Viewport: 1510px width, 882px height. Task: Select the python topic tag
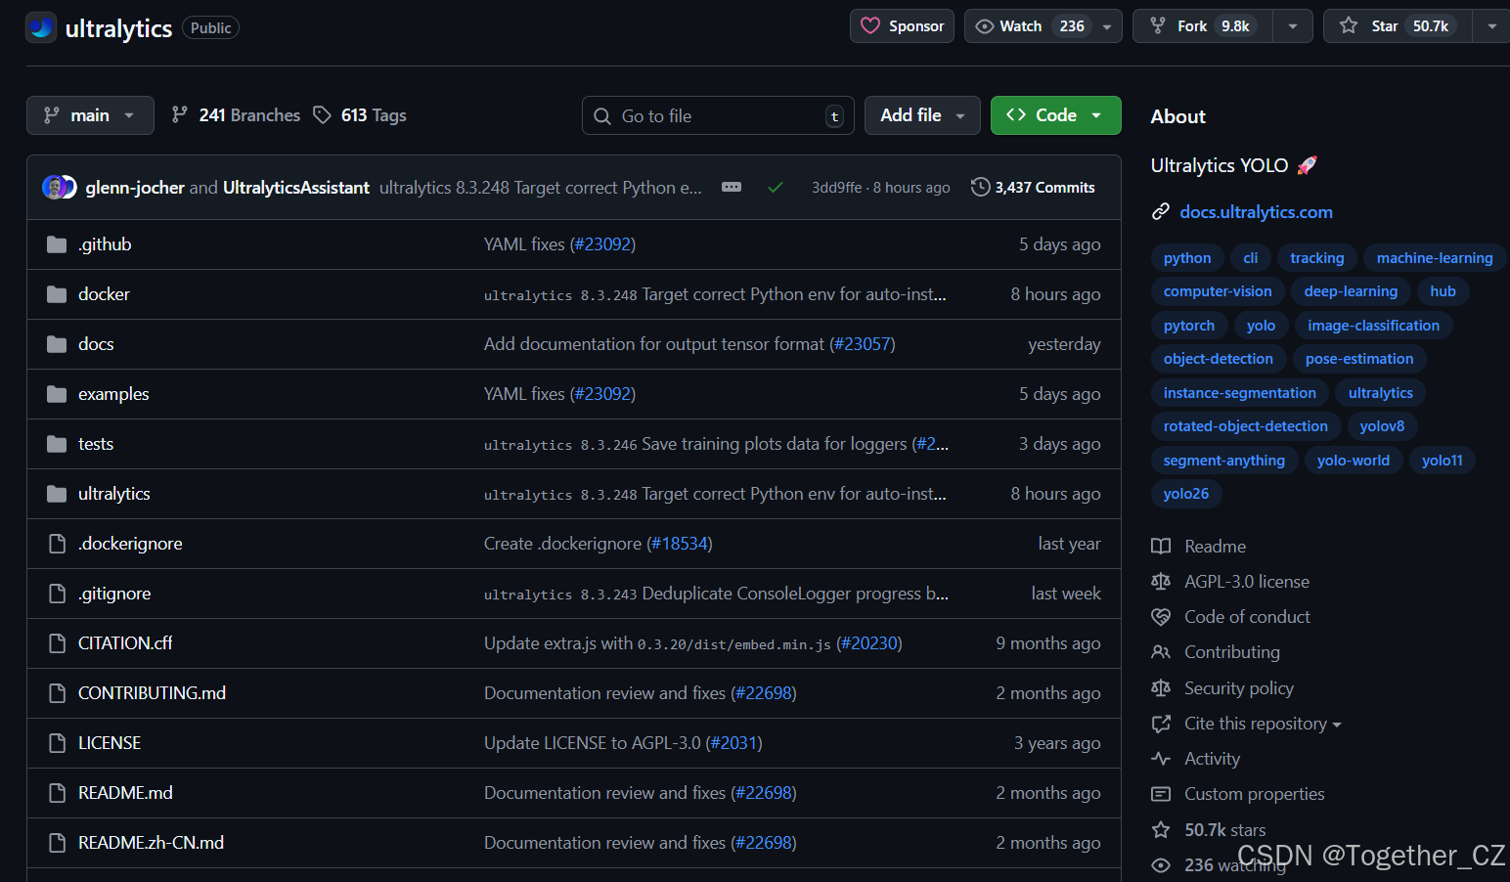(x=1187, y=258)
